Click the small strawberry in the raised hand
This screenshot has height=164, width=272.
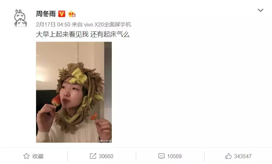click(94, 117)
